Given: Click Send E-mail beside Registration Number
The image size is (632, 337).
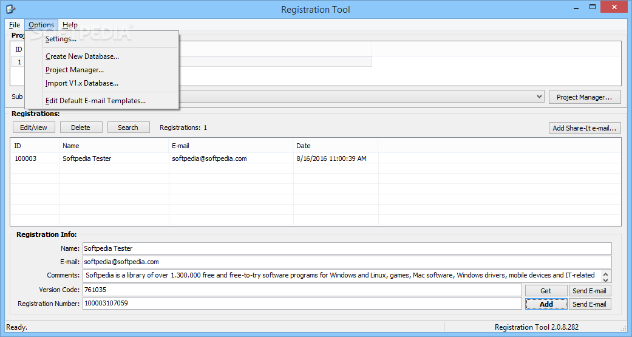Looking at the screenshot, I should click(x=590, y=304).
